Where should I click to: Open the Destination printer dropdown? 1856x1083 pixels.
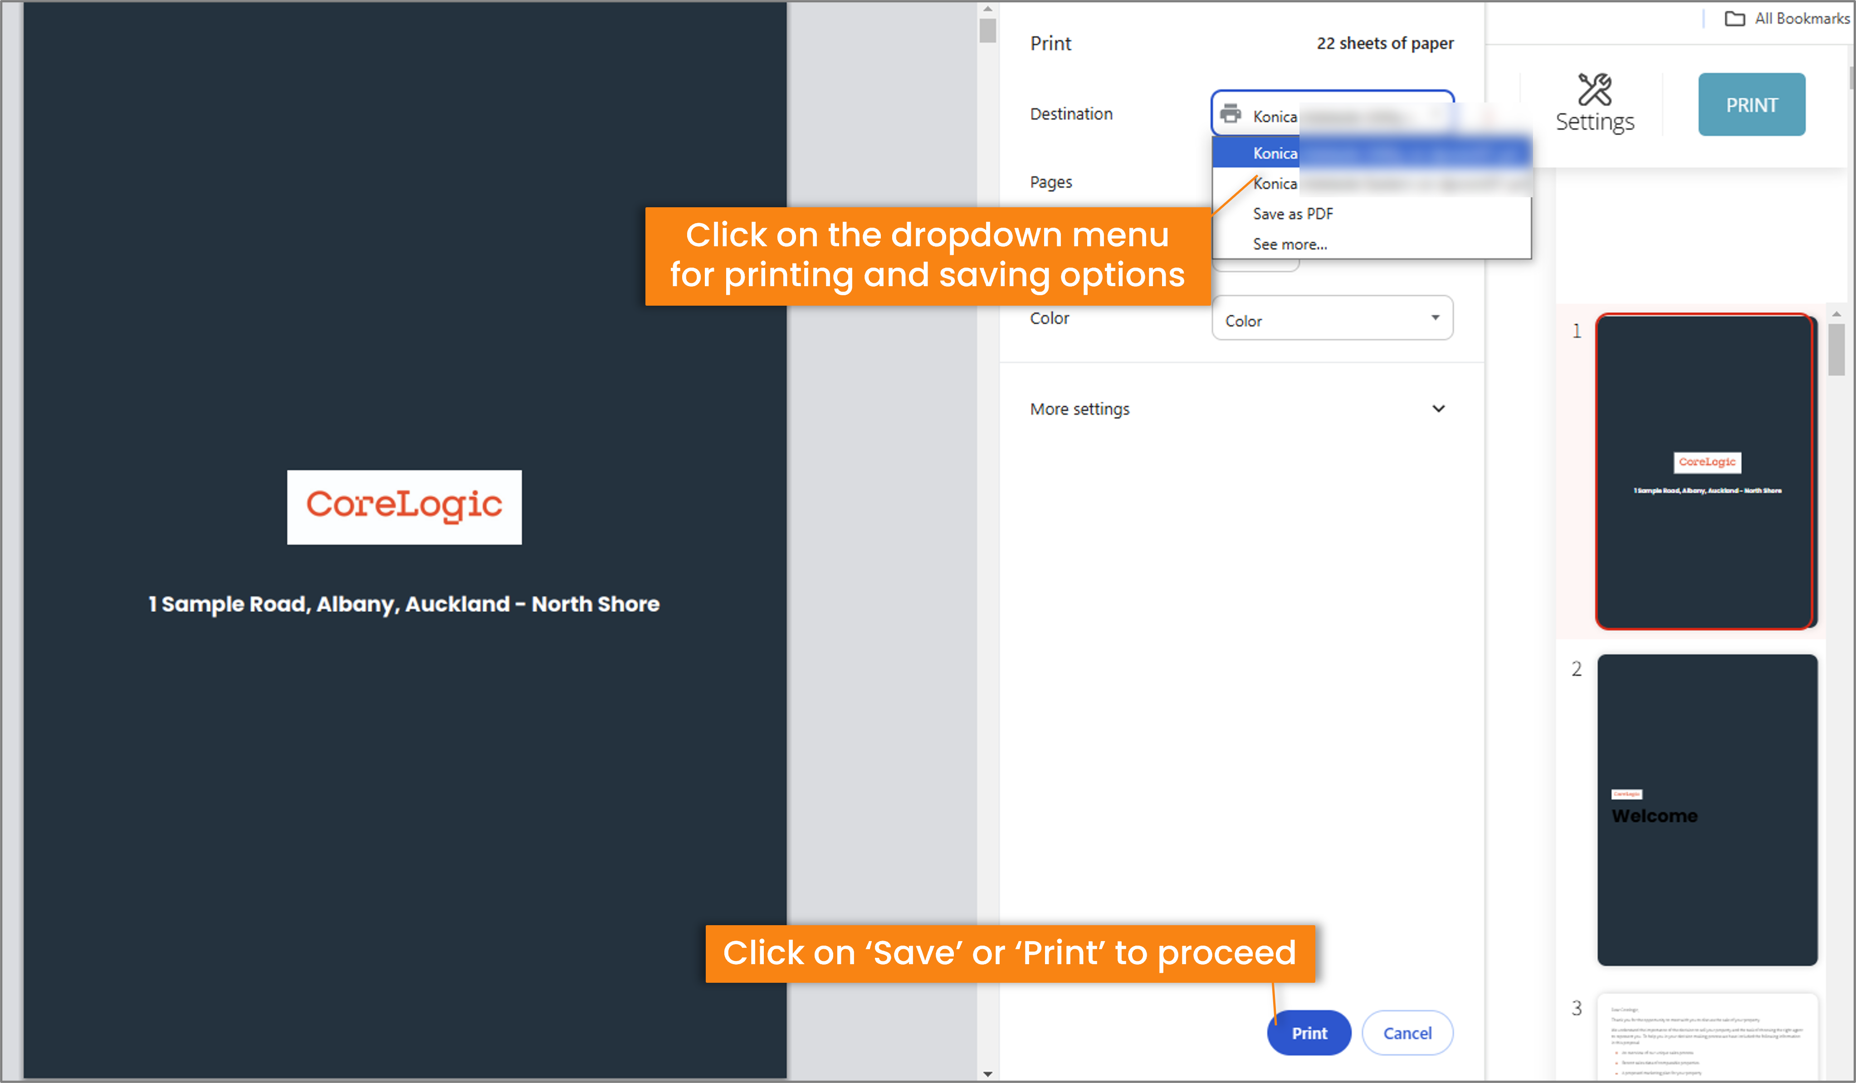click(1332, 114)
